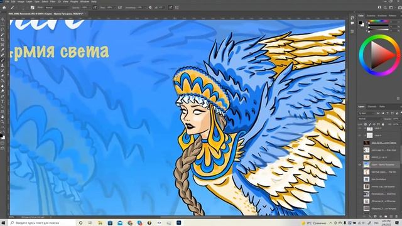Screen dimensions: 402x226
Task: Switch to the Gradients tab
Action: coord(382,16)
